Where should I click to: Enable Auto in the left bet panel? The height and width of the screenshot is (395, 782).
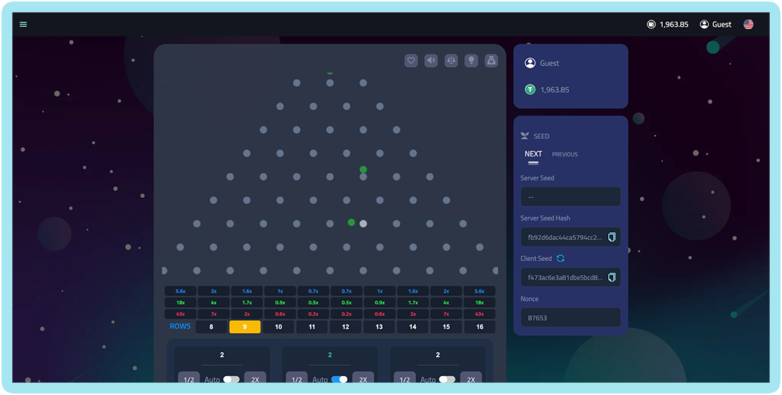pos(231,380)
